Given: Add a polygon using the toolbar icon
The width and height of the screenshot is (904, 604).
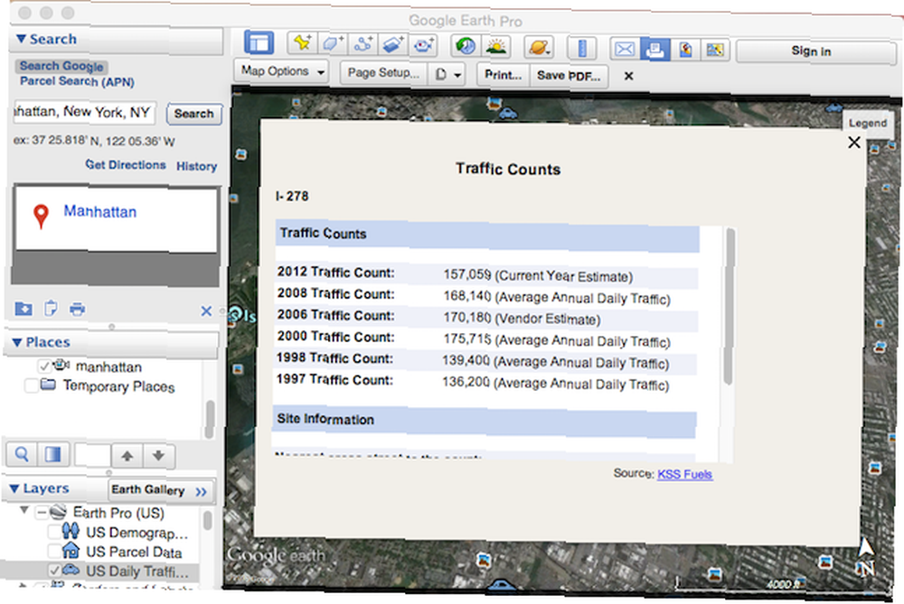Looking at the screenshot, I should point(333,43).
